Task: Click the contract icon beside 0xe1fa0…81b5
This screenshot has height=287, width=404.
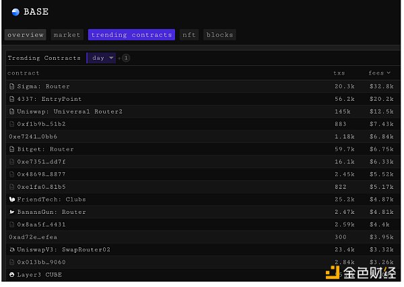Action: point(12,187)
